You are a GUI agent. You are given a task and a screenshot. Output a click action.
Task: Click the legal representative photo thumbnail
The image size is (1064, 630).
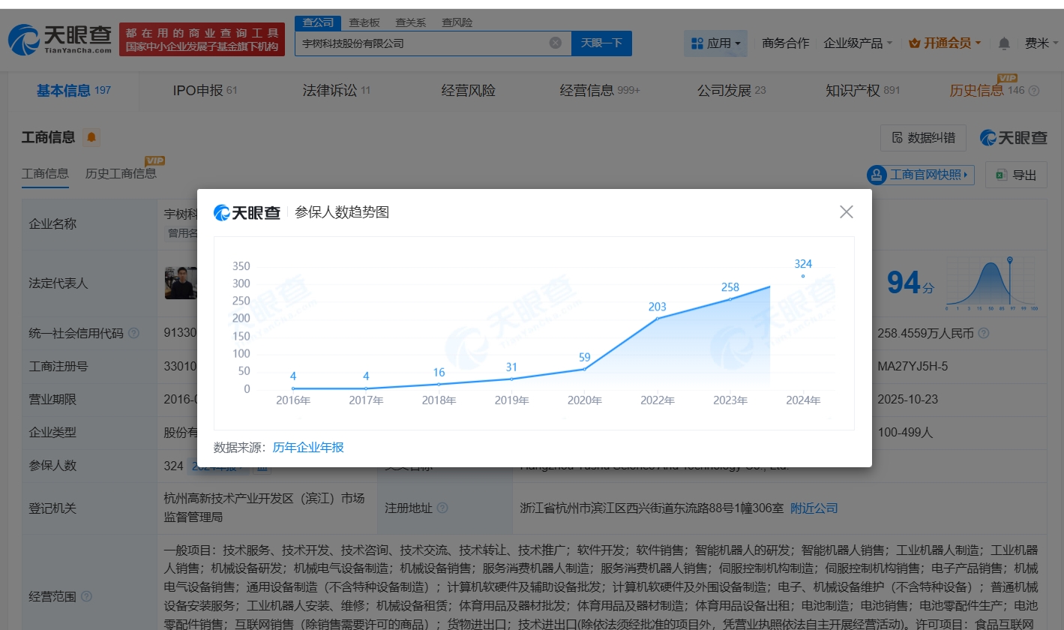[x=181, y=283]
